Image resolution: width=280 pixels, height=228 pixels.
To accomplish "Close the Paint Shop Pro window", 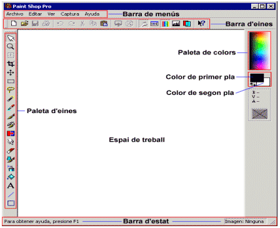I will click(271, 6).
